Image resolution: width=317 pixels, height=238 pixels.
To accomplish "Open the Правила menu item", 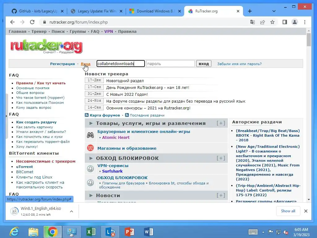I will point(127,31).
